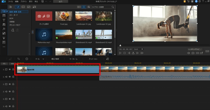The height and width of the screenshot is (110, 210).
Task: Select the crop tool above timeline
Action: coord(19,59)
